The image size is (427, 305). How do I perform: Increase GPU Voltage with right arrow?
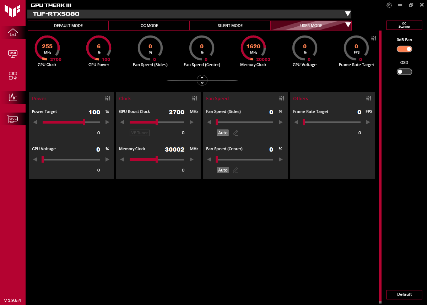pos(107,159)
